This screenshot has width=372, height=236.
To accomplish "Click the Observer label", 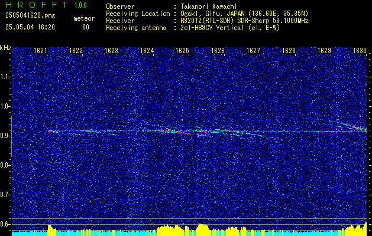I will pyautogui.click(x=120, y=6).
